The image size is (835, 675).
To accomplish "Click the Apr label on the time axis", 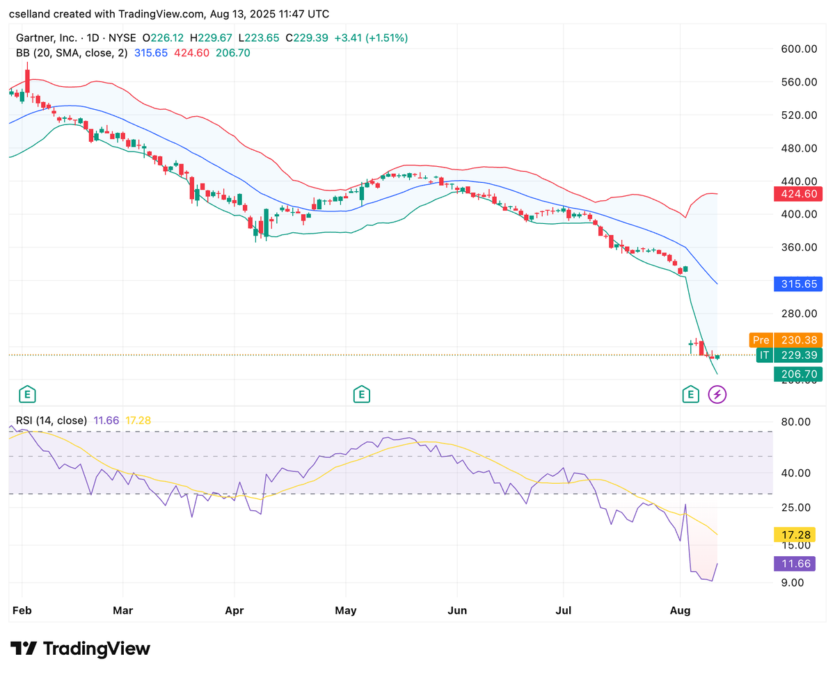I will [x=234, y=610].
